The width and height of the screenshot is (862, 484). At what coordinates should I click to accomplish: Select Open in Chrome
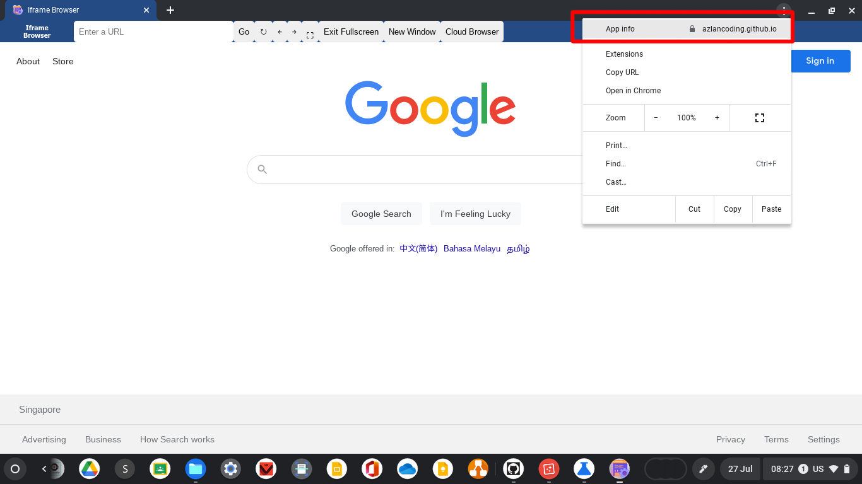pos(687,91)
